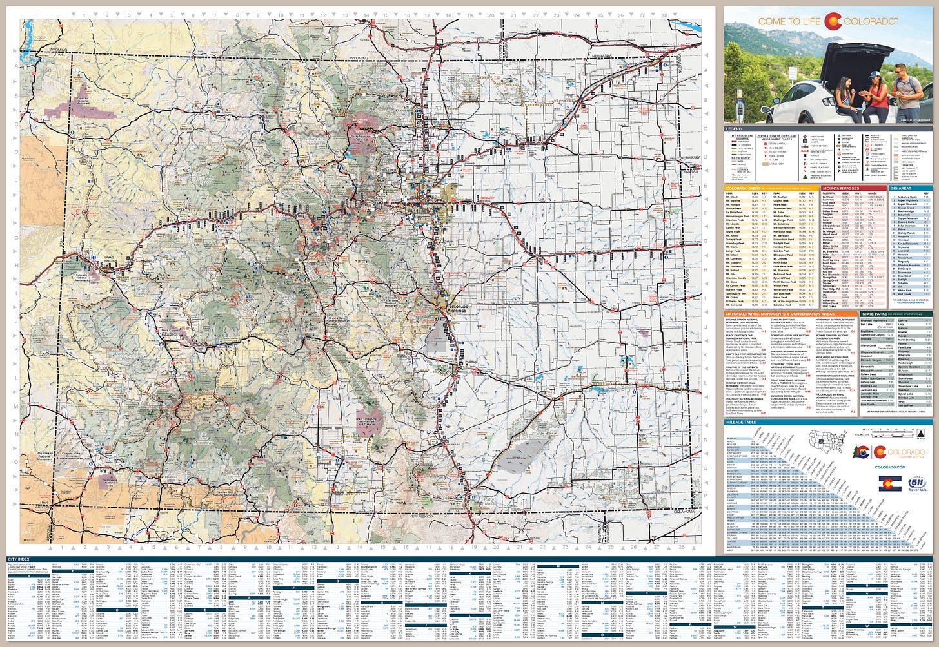Screen dimensions: 939x647
Task: Select Arapahoe Basin in the Ski Areas list
Action: (911, 197)
